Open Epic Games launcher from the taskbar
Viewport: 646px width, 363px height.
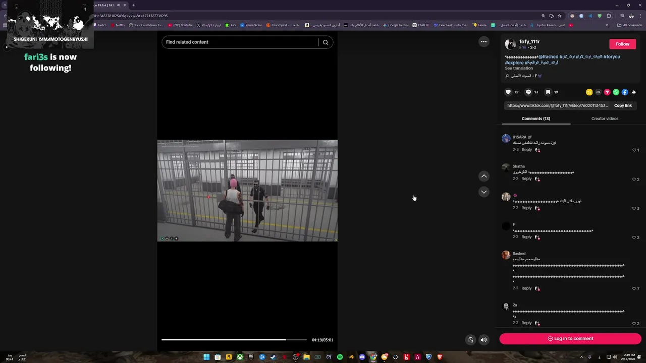pos(251,357)
